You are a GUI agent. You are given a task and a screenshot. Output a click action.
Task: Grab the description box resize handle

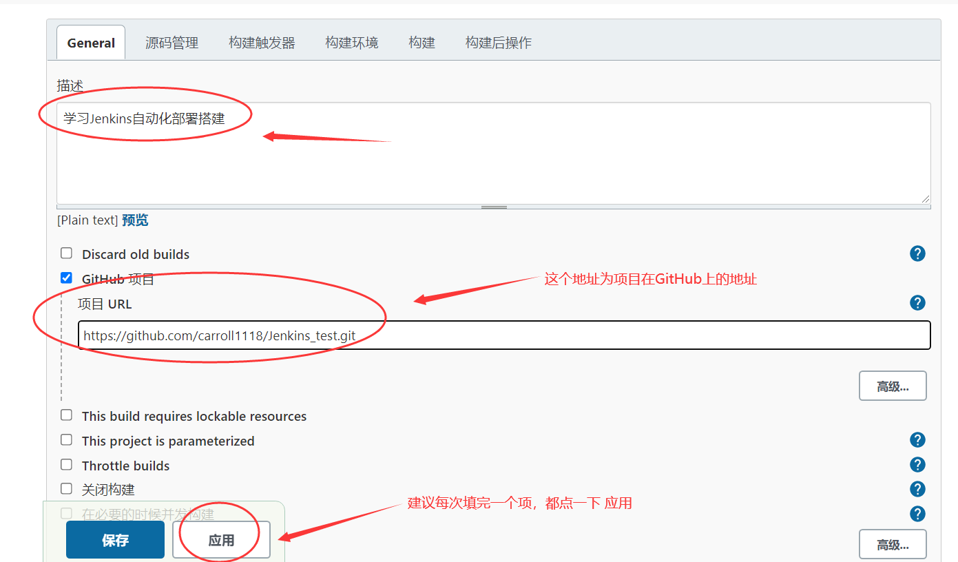[x=925, y=198]
